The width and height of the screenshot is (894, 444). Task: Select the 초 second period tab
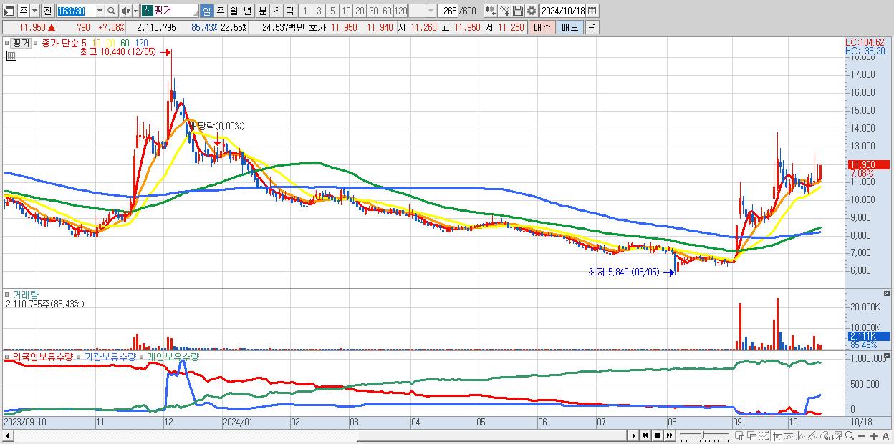(x=276, y=11)
